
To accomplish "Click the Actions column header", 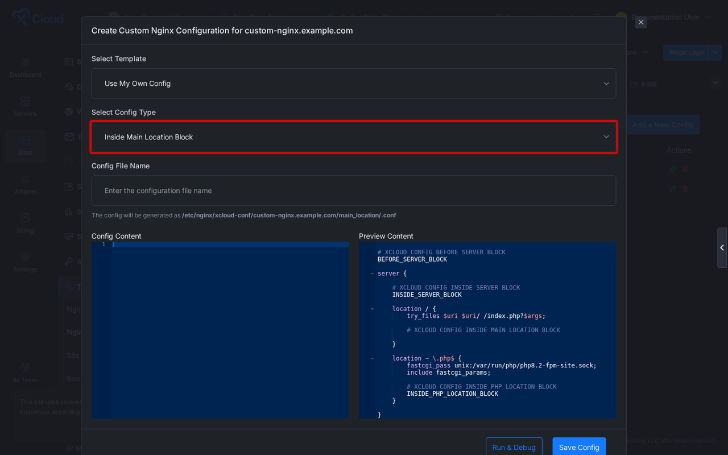I will pos(679,150).
